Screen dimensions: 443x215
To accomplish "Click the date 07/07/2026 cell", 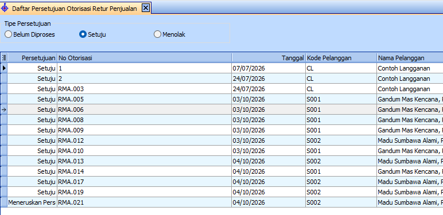I will (x=269, y=68).
